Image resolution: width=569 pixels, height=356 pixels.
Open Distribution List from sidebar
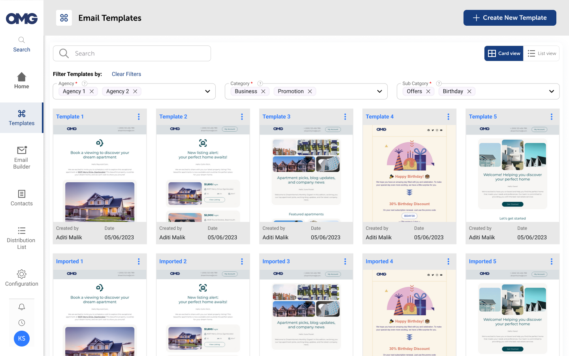point(22,238)
